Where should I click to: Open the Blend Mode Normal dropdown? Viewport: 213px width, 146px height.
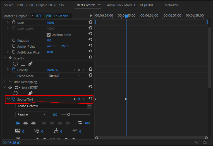point(64,76)
